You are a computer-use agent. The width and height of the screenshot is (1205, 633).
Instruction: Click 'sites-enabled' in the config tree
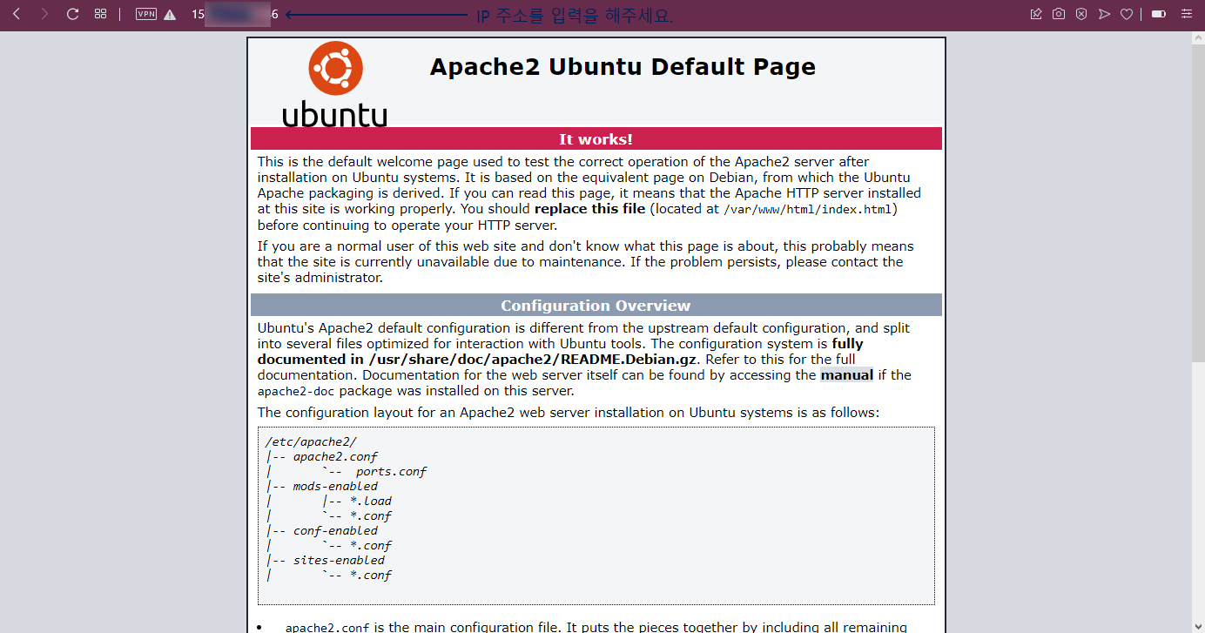tap(339, 561)
